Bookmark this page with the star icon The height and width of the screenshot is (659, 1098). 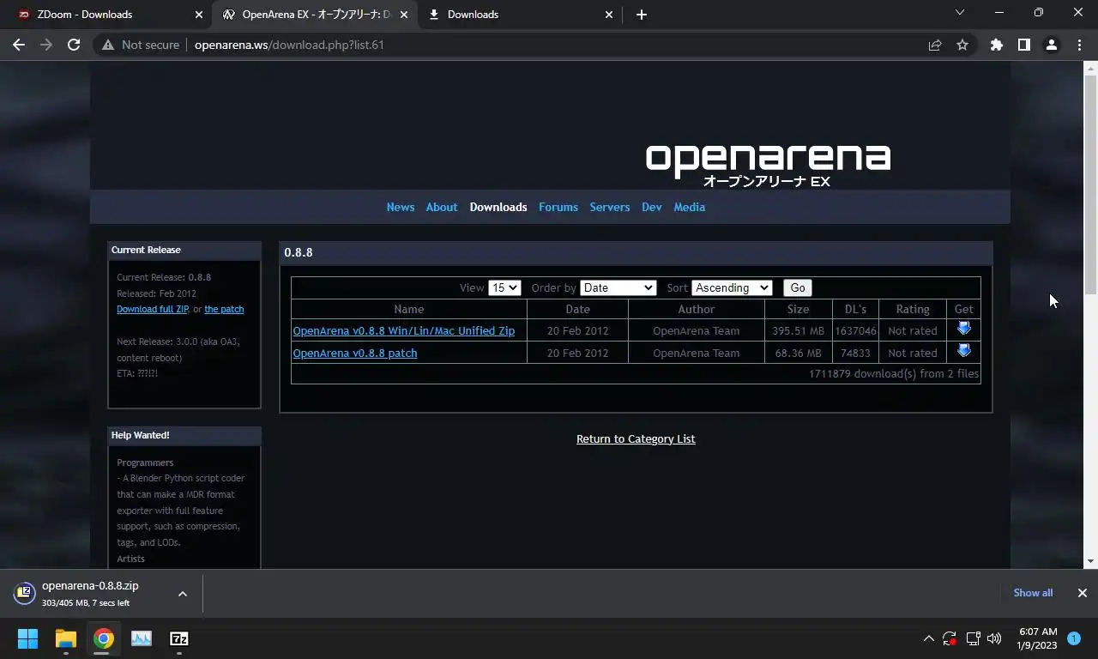pyautogui.click(x=962, y=45)
